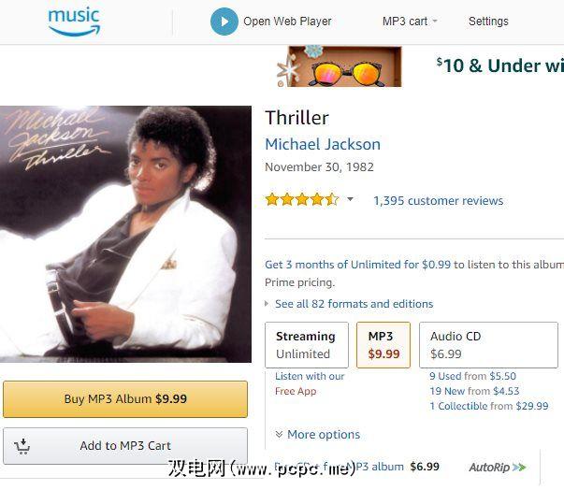Click the Add to MP3 Cart button
The width and height of the screenshot is (564, 490).
point(125,446)
